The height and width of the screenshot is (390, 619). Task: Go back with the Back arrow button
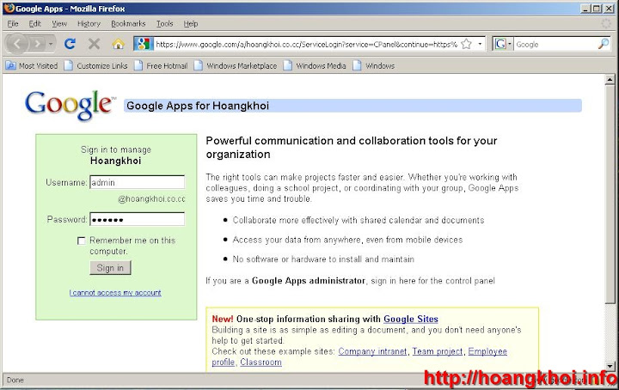tap(17, 44)
